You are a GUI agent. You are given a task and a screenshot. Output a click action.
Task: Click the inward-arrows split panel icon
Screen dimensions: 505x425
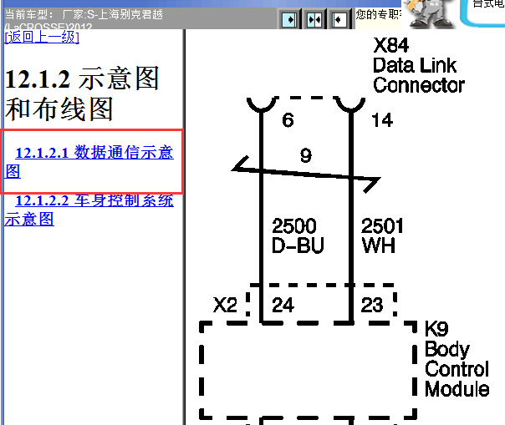click(314, 20)
